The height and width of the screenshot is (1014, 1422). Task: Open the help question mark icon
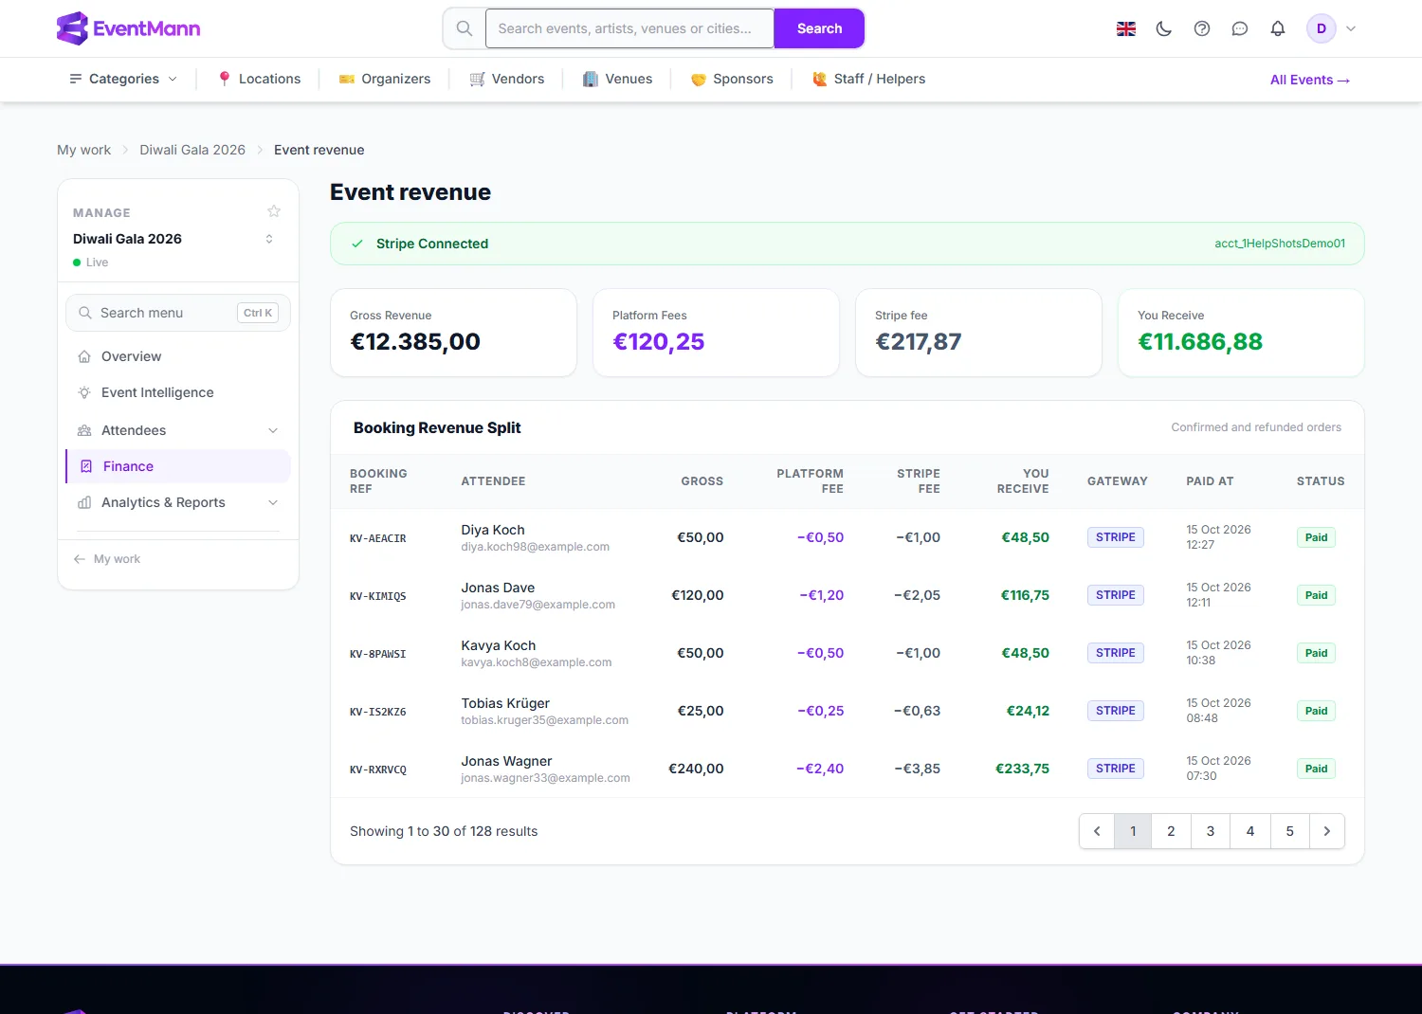(1202, 28)
